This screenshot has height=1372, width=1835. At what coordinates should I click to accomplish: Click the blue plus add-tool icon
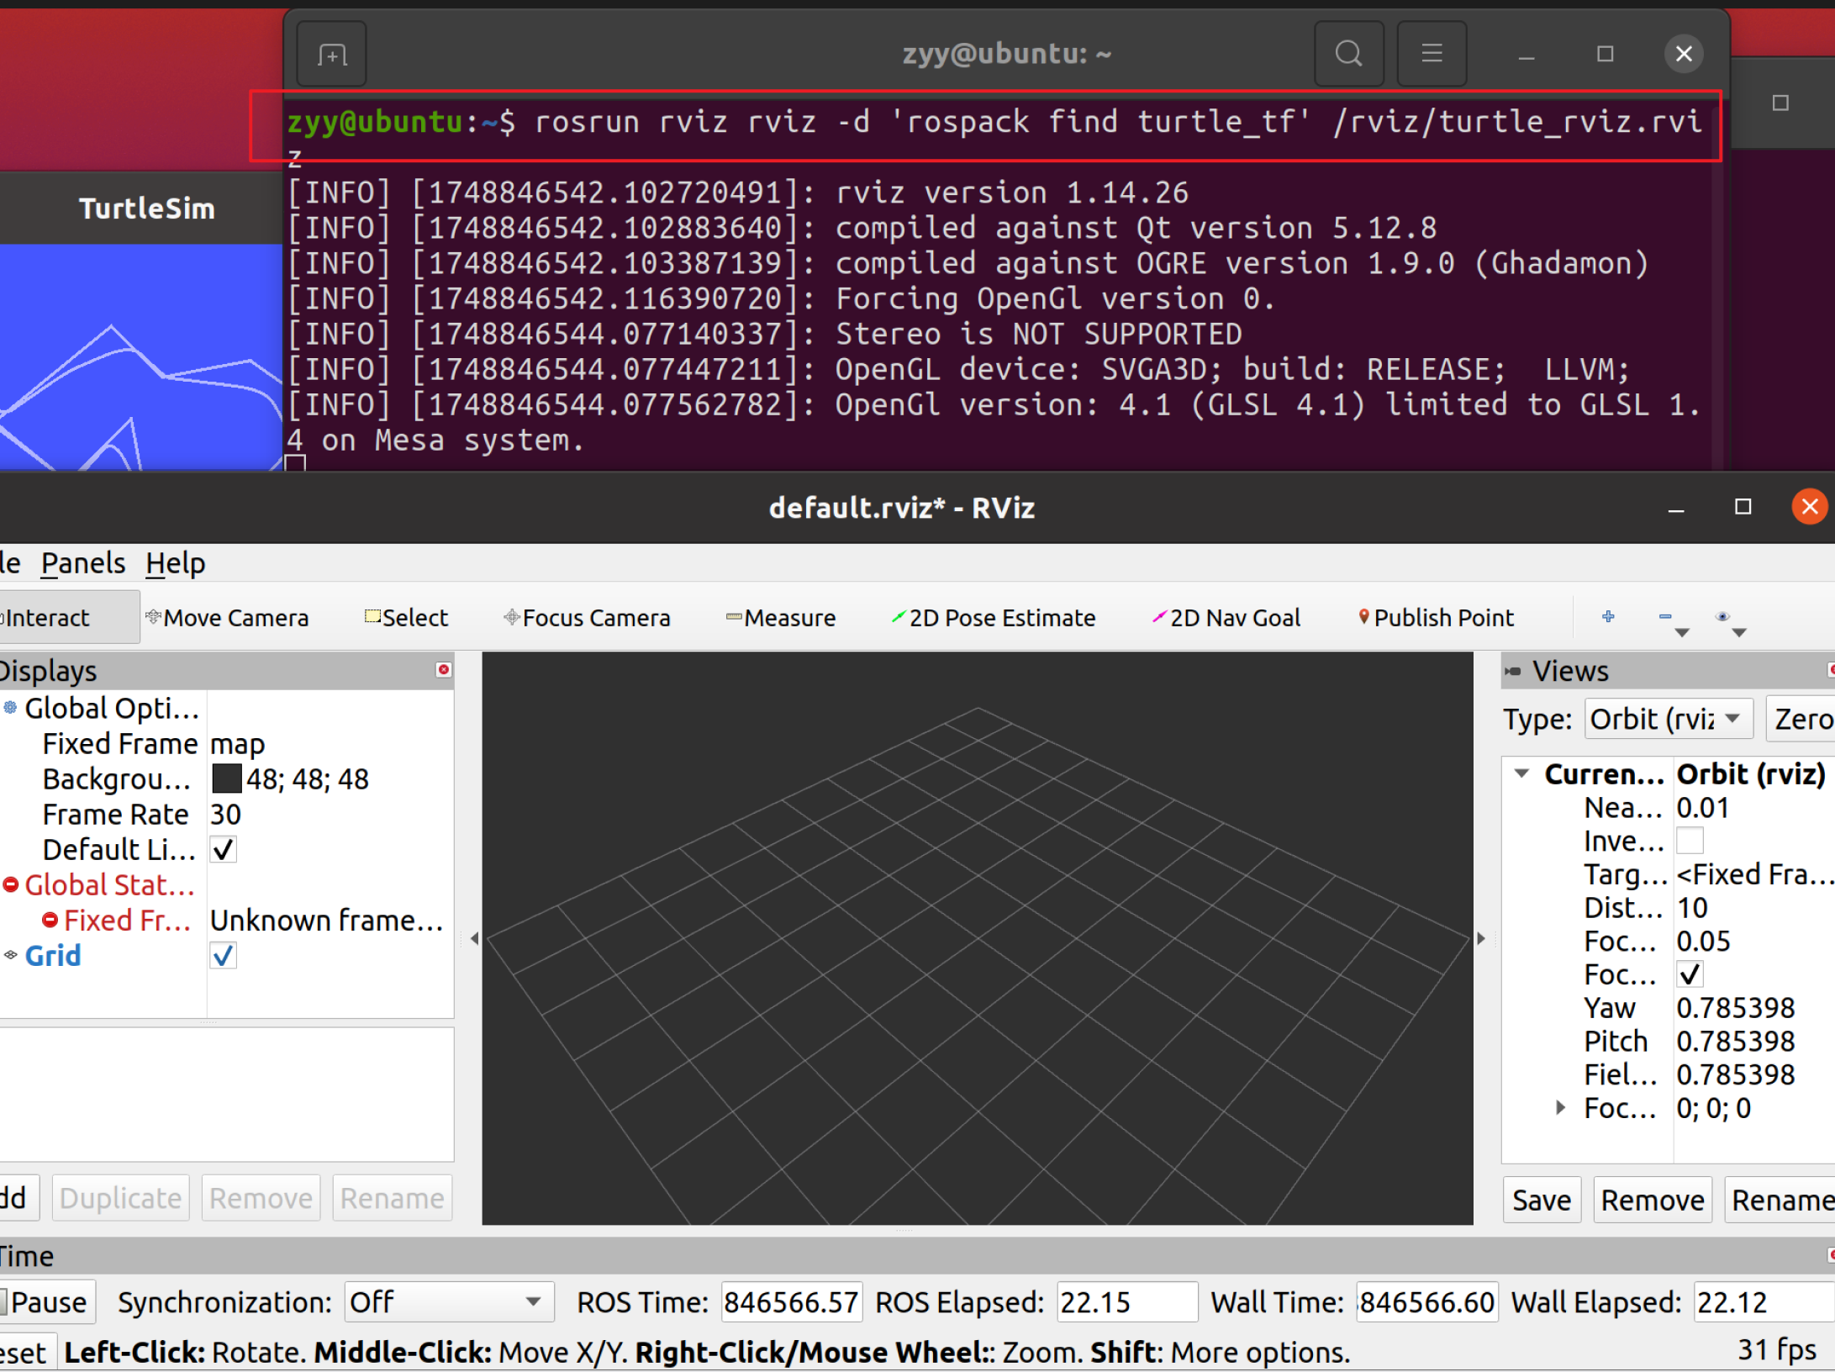(1608, 616)
